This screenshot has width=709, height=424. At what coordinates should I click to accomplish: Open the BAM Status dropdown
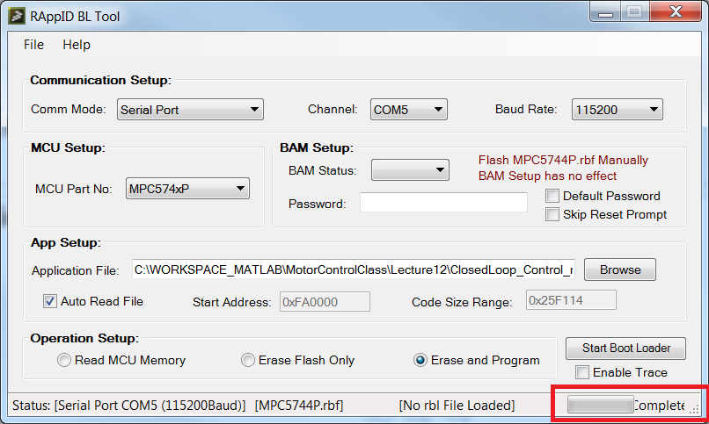[410, 170]
